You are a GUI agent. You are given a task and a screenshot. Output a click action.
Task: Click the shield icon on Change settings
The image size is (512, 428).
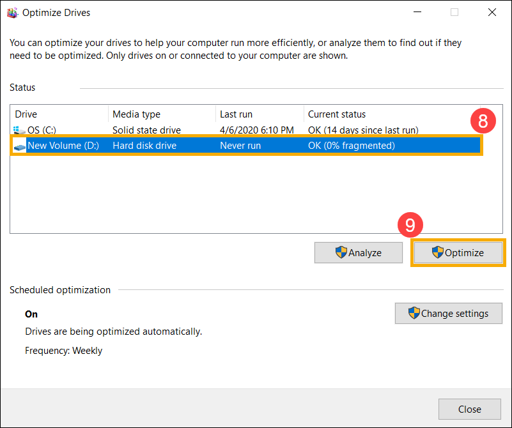point(414,313)
